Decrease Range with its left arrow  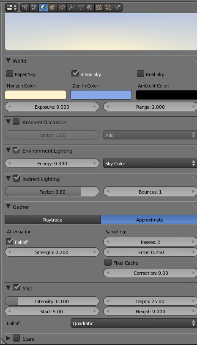pos(108,107)
